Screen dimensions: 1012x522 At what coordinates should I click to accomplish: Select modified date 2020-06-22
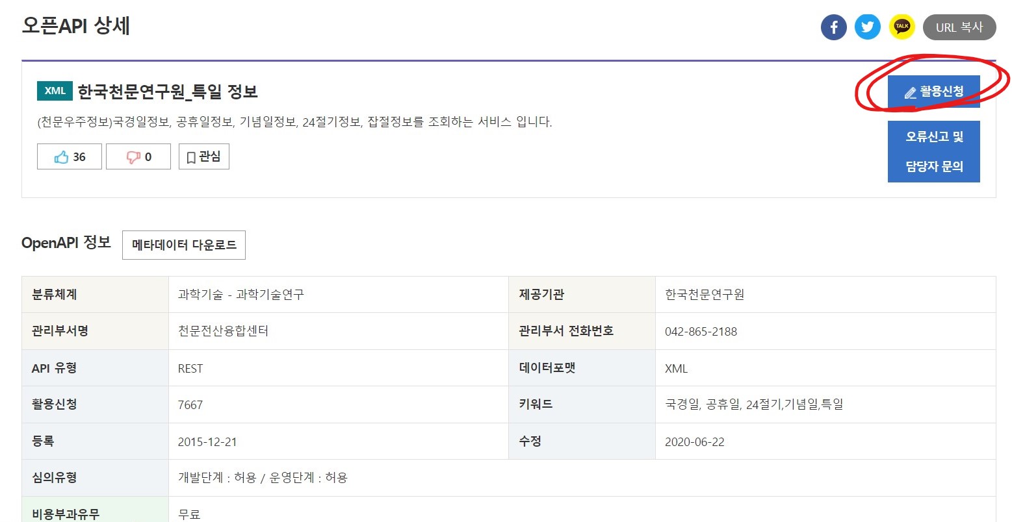click(x=695, y=442)
